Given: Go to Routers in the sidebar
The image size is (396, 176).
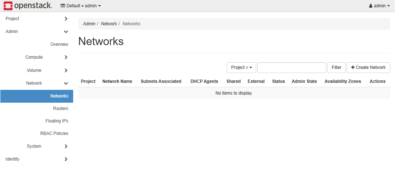Looking at the screenshot, I should [61, 109].
